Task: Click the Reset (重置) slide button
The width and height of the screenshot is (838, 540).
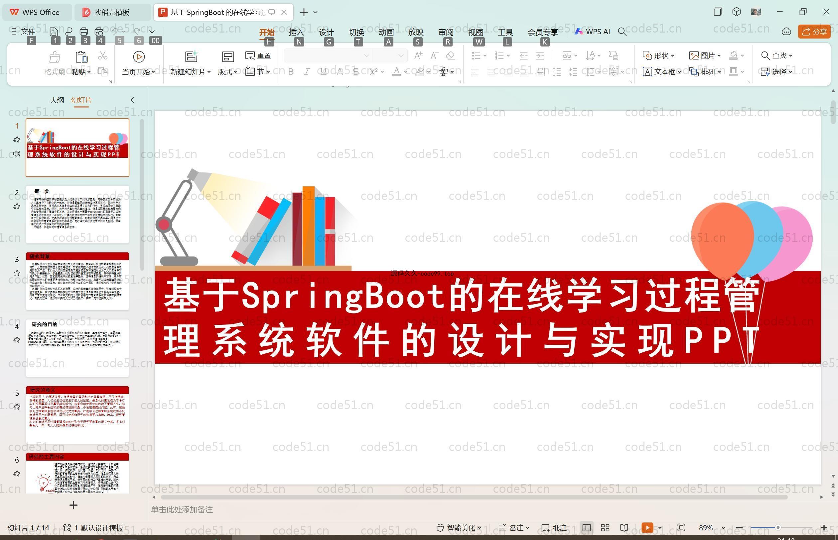Action: (258, 55)
